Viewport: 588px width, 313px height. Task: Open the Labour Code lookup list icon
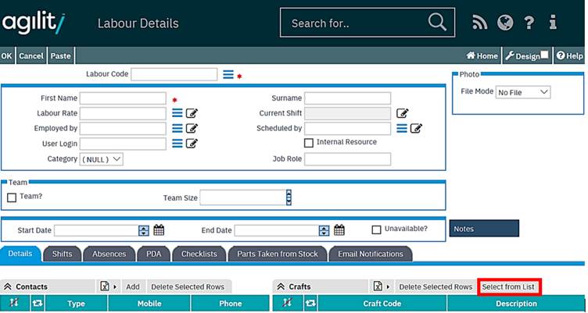click(228, 74)
